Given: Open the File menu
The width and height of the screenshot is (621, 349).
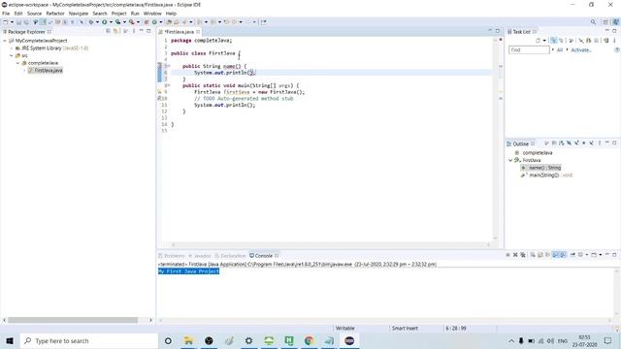Looking at the screenshot, I should 6,14.
